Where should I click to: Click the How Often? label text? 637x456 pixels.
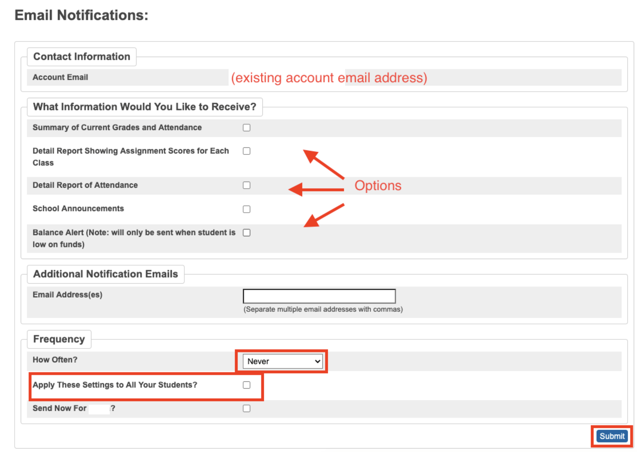click(55, 360)
